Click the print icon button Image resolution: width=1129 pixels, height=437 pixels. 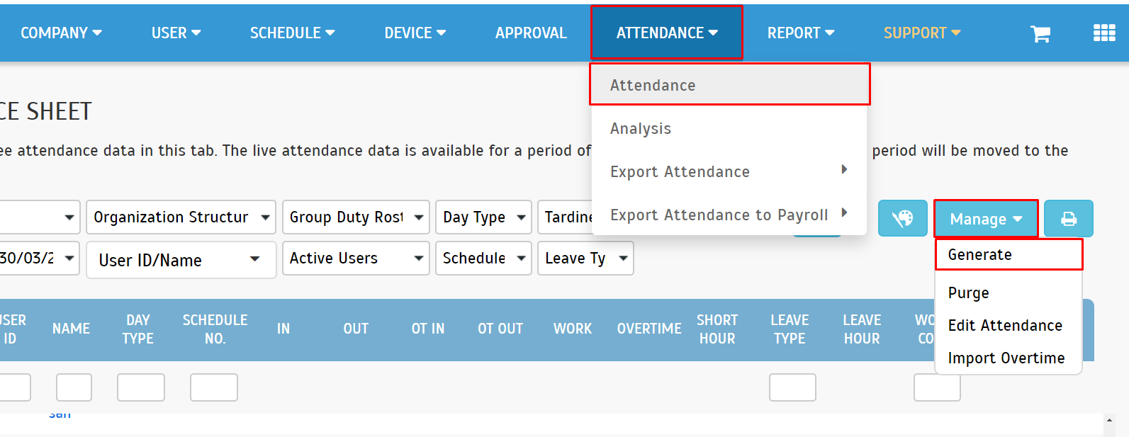pos(1068,218)
